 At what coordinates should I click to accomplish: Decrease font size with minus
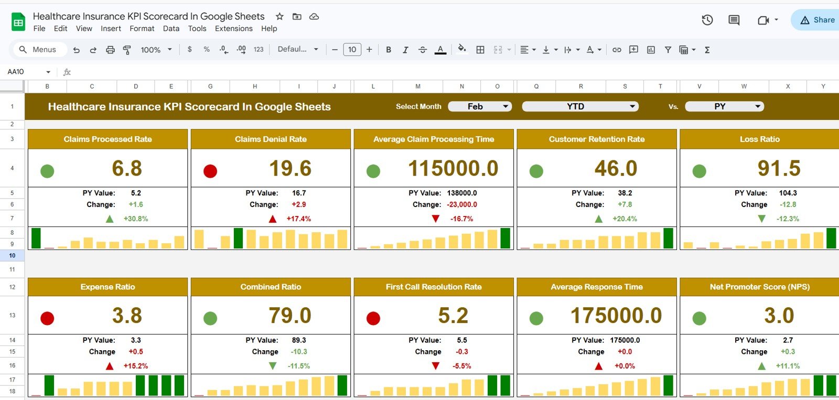335,50
